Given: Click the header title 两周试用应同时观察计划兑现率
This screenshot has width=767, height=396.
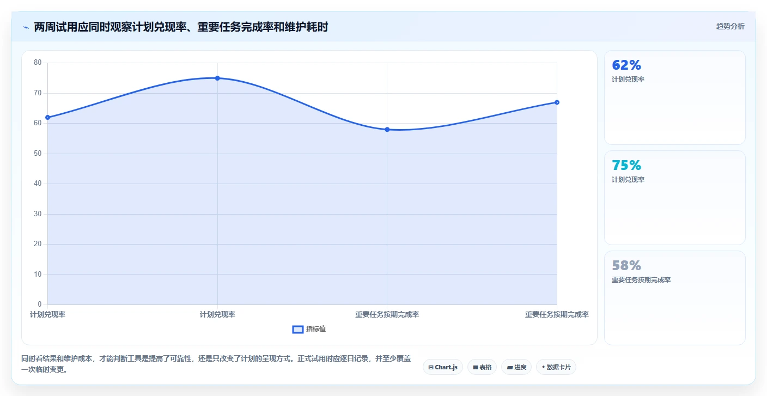Looking at the screenshot, I should pyautogui.click(x=181, y=27).
